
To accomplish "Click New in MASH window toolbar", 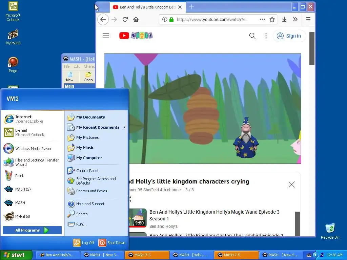I will pos(70,77).
